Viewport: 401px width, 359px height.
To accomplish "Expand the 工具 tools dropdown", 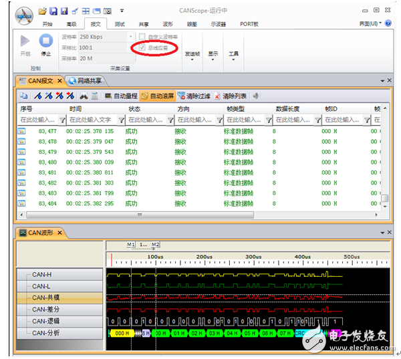I will (x=233, y=53).
